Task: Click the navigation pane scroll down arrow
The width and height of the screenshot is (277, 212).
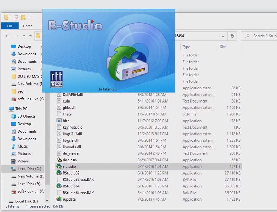Action: (x=47, y=200)
